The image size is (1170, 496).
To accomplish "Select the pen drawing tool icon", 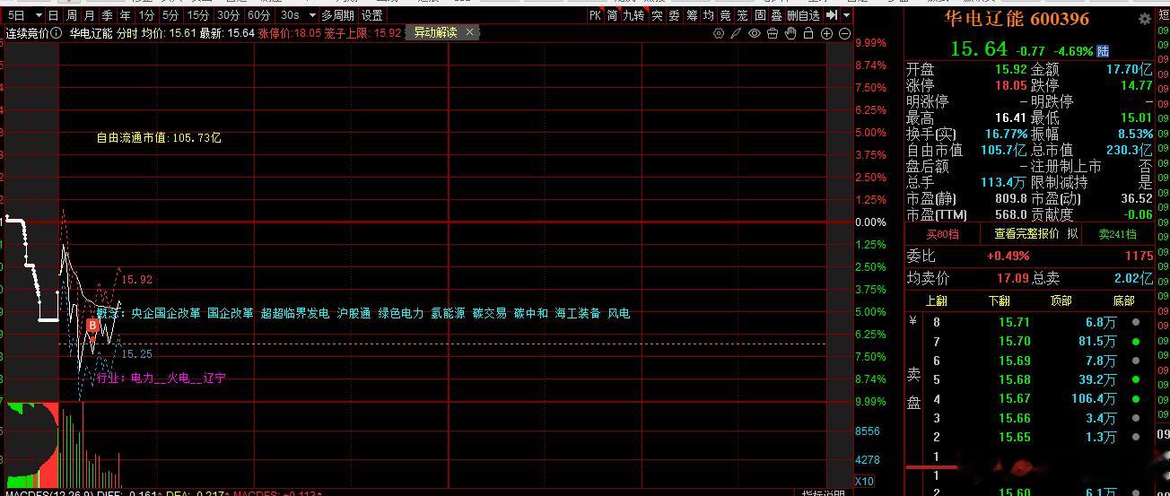I will pos(737,33).
